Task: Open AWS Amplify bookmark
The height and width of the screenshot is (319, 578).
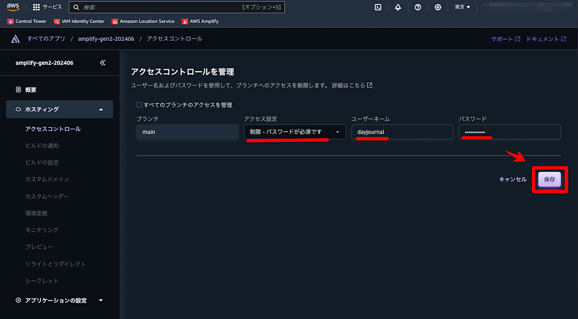Action: [x=200, y=21]
